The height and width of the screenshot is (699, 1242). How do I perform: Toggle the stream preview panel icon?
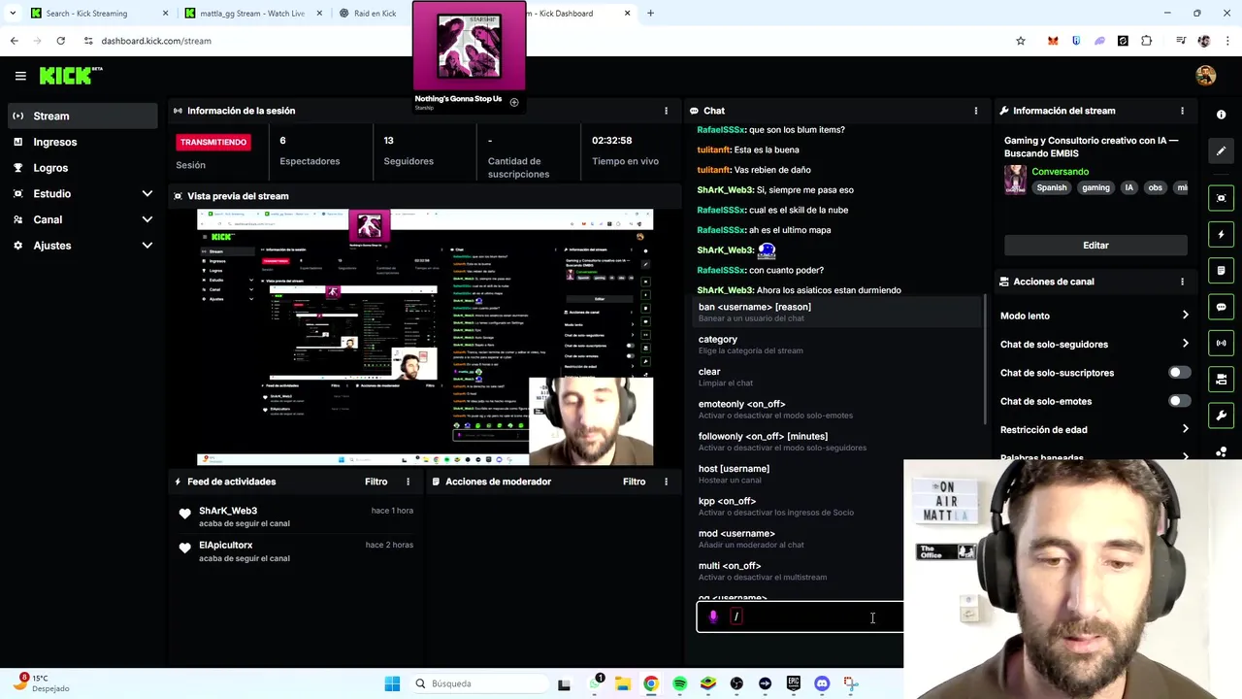click(x=1222, y=198)
